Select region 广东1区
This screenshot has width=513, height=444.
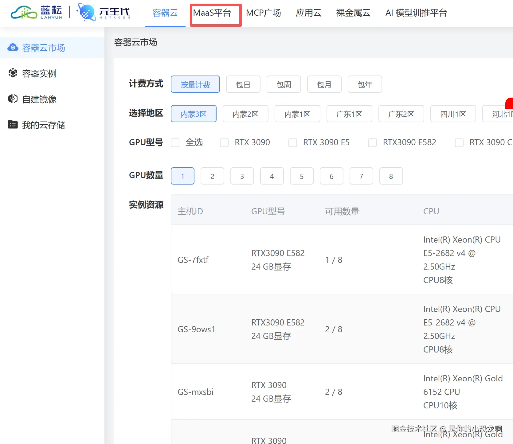tap(349, 114)
